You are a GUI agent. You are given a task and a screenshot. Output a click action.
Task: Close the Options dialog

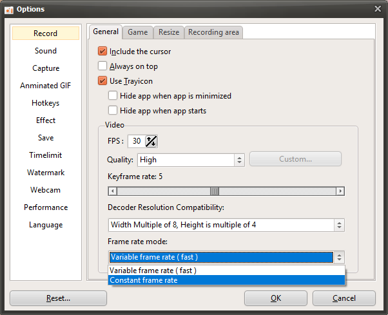point(378,8)
